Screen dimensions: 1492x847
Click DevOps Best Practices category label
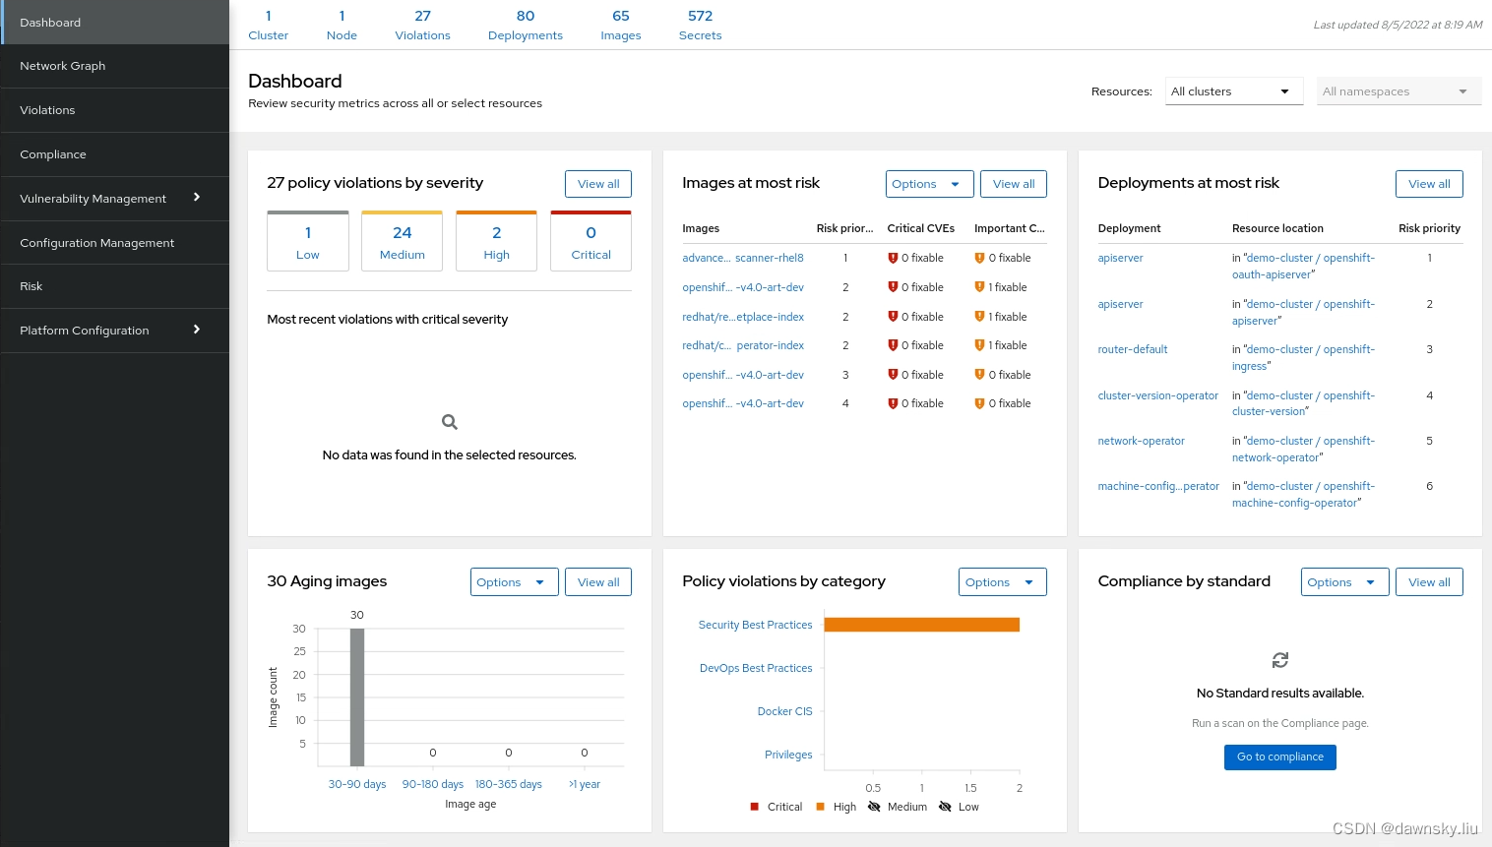coord(756,668)
